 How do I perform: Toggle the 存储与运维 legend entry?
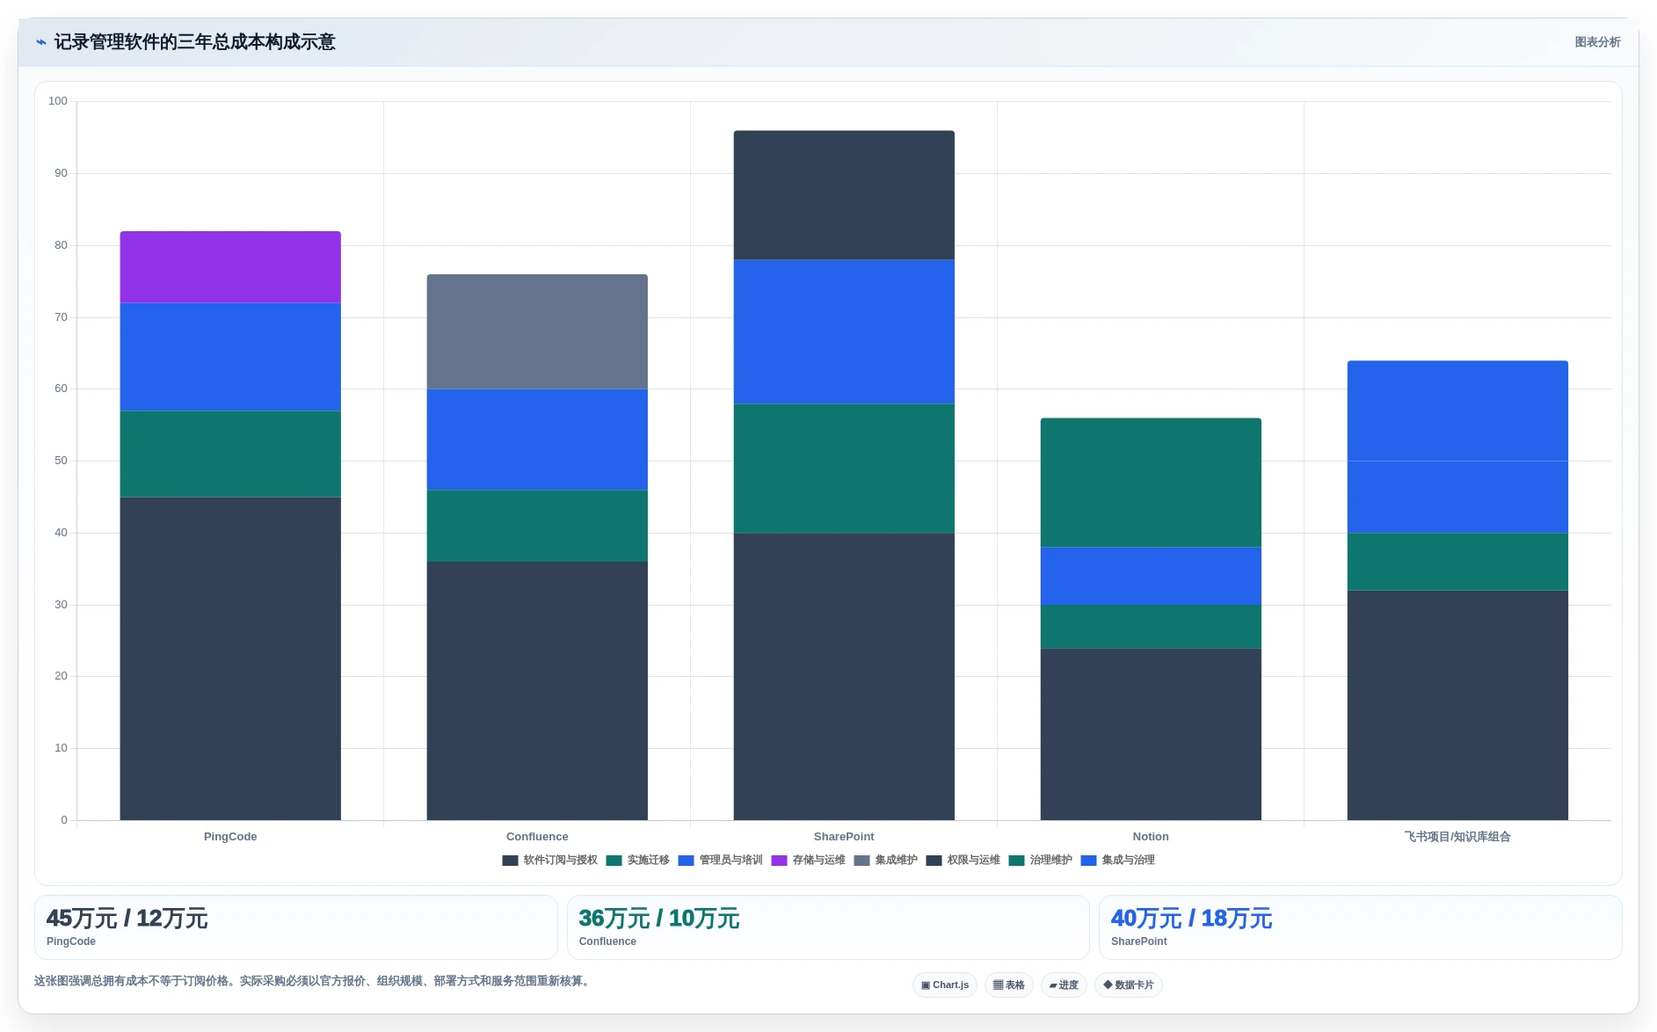[808, 860]
